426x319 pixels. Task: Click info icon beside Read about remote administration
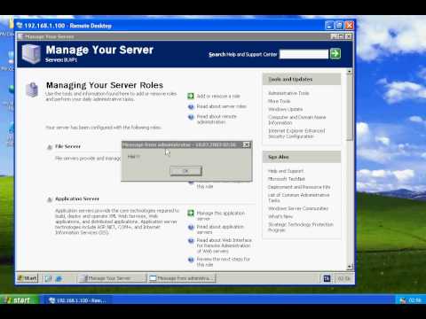[x=191, y=117]
